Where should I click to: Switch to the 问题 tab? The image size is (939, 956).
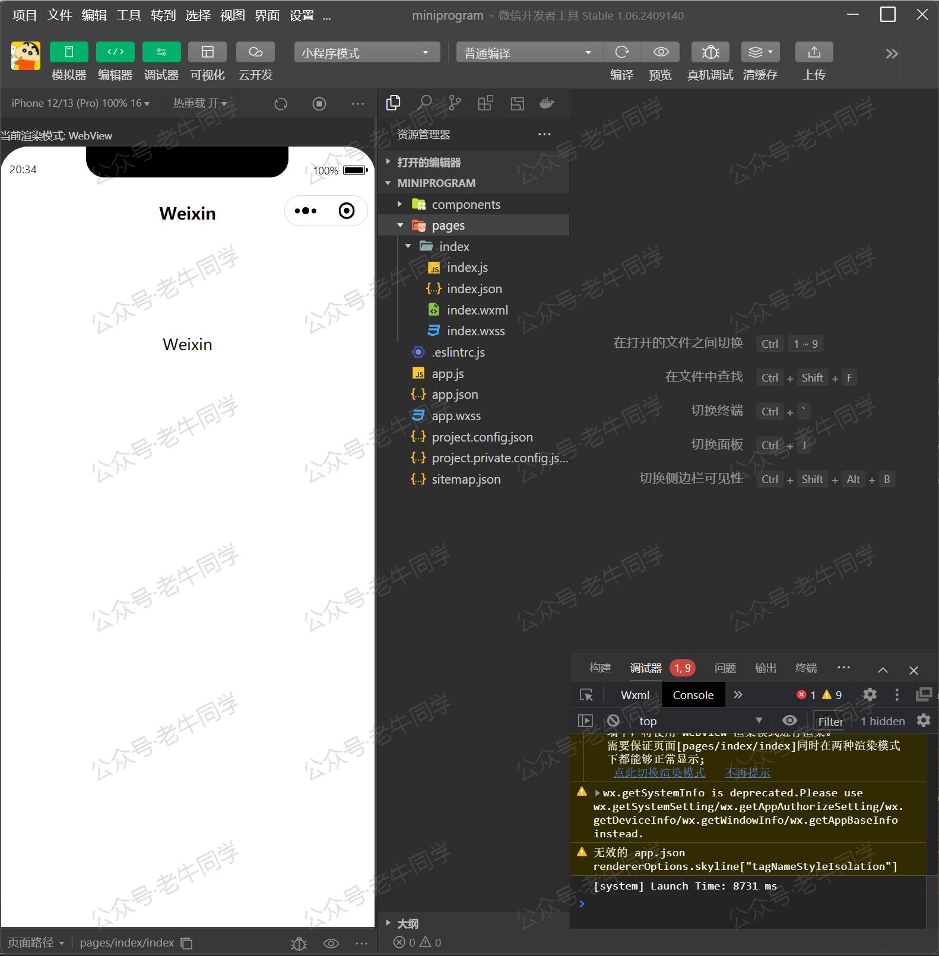[x=725, y=668]
